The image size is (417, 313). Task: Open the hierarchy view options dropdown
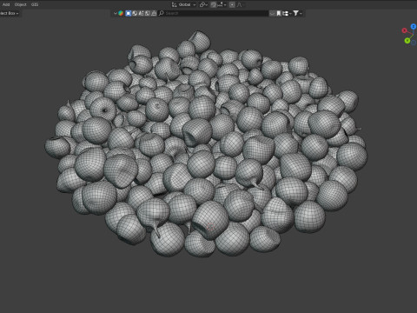tap(287, 13)
